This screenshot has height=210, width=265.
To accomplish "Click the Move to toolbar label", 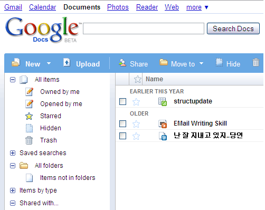I will 183,64.
